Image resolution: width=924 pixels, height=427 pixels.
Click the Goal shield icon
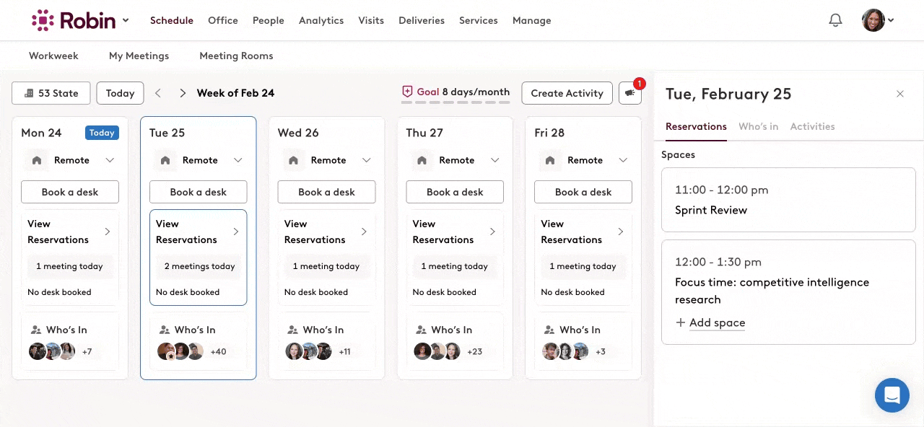[x=407, y=92]
